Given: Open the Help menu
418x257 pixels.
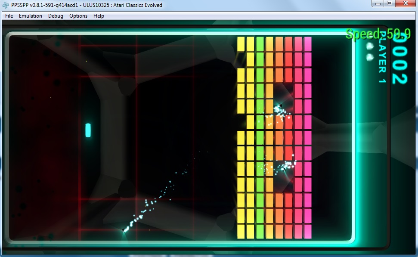Looking at the screenshot, I should pos(99,16).
